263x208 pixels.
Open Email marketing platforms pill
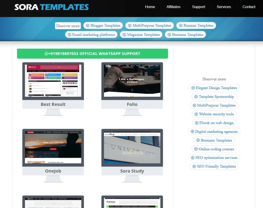[91, 35]
